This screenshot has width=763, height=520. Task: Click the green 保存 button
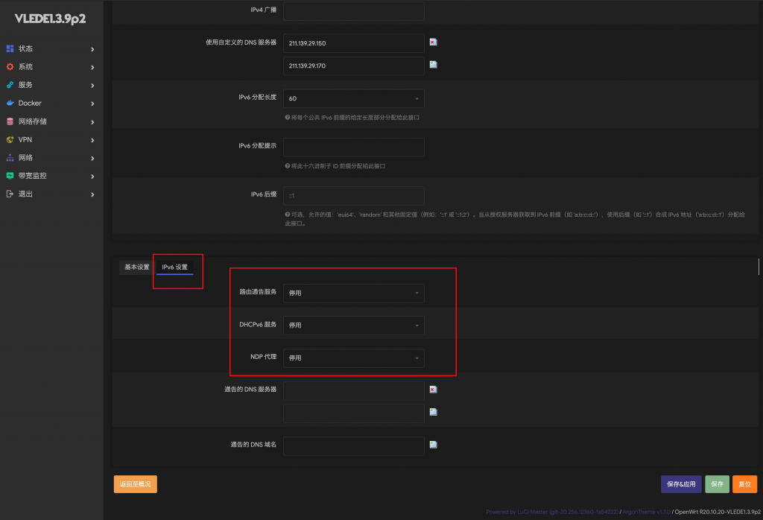[x=718, y=484]
